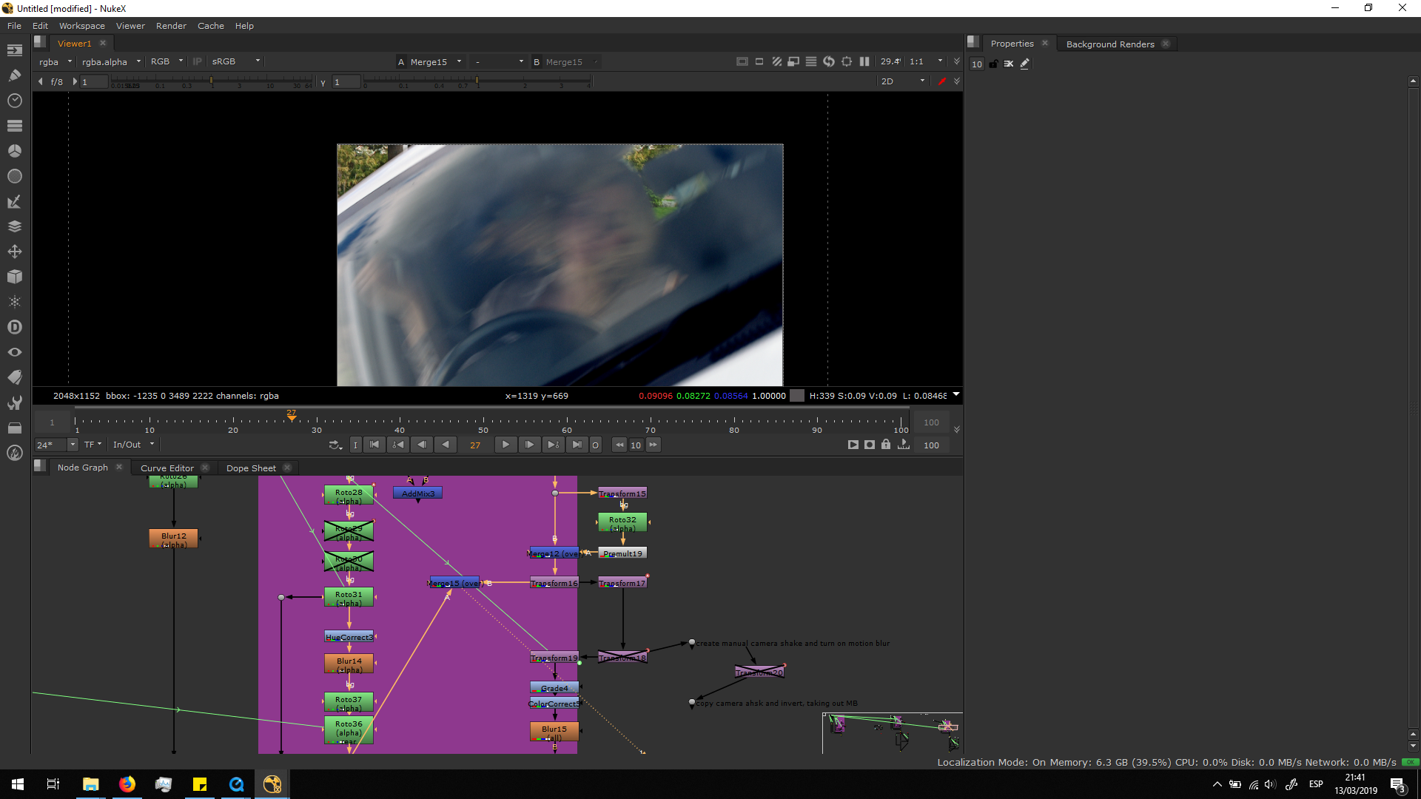Jump to the last frame button
The width and height of the screenshot is (1421, 799).
577,445
